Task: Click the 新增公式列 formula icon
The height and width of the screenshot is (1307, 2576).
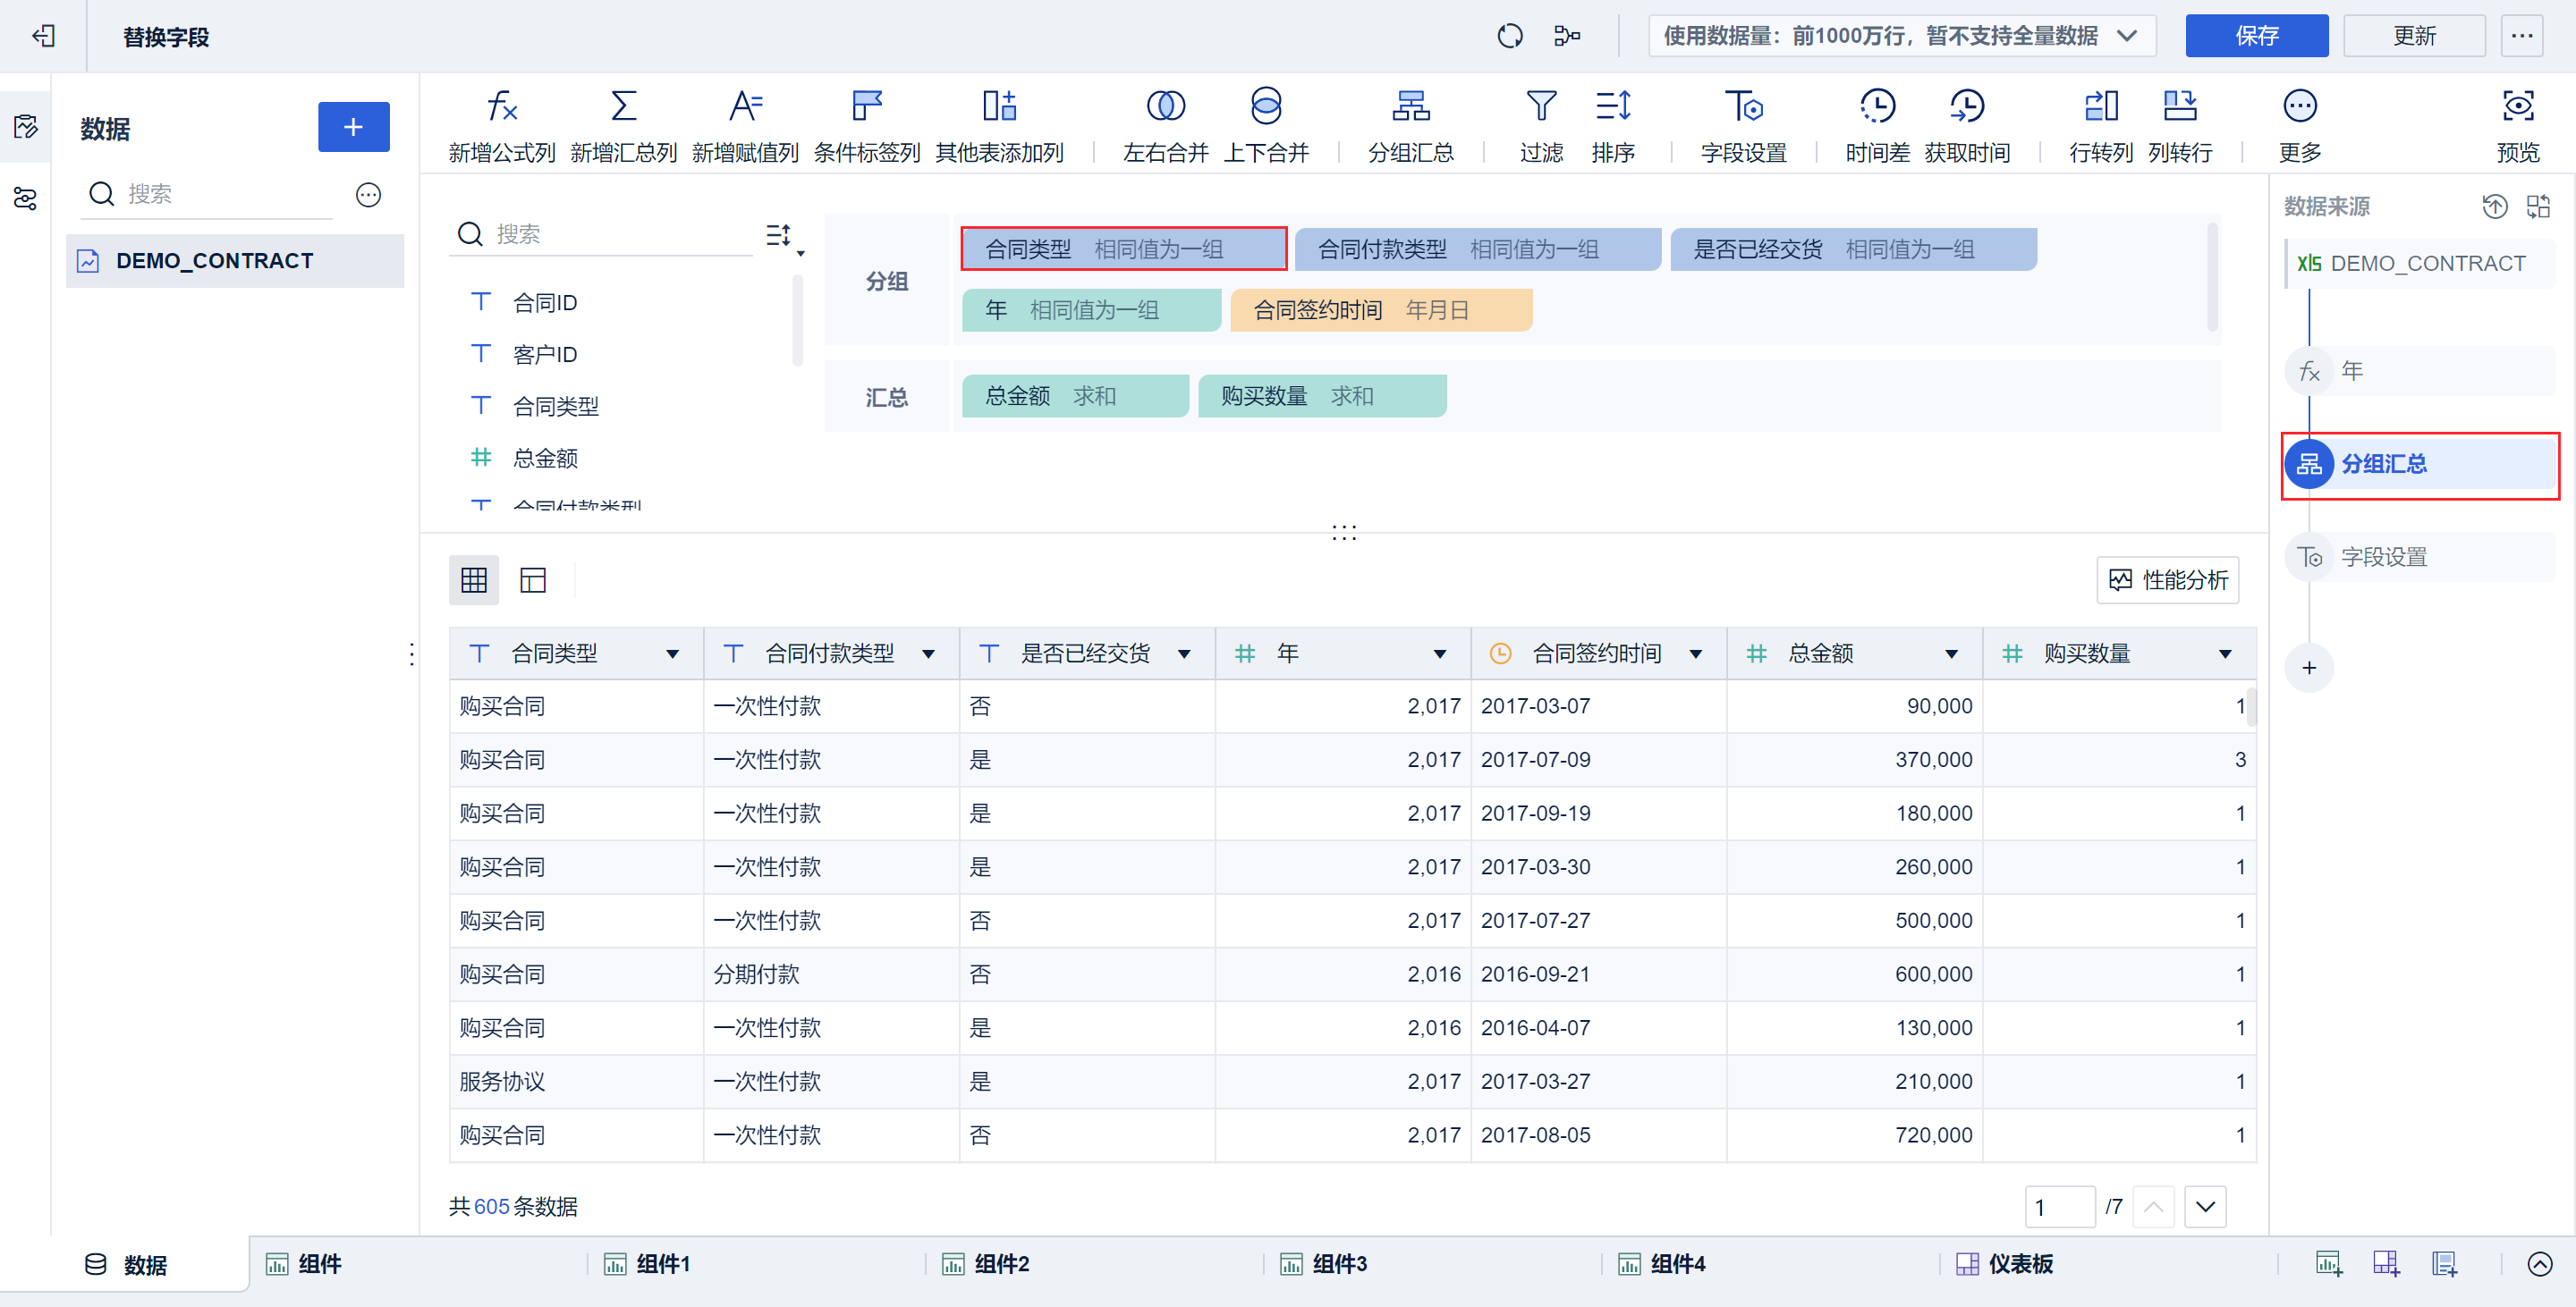Action: click(x=501, y=105)
